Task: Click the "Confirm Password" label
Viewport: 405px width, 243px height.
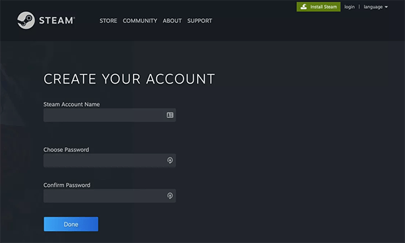Action: pos(67,185)
